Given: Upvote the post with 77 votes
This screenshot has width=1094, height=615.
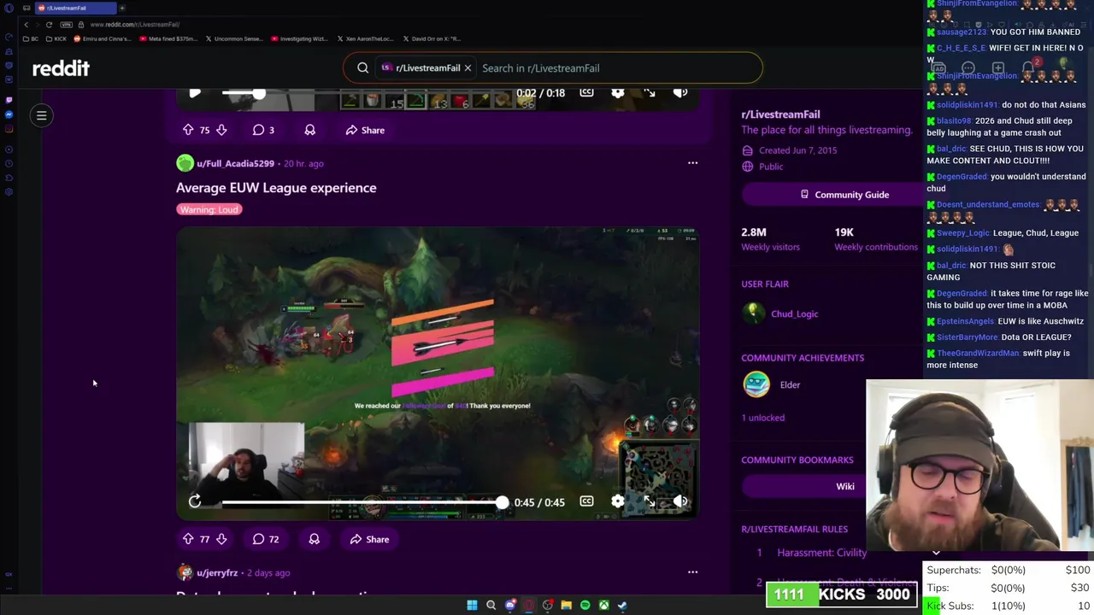Looking at the screenshot, I should pos(188,539).
